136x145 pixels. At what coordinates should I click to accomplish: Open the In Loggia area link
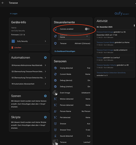click(x=14, y=14)
